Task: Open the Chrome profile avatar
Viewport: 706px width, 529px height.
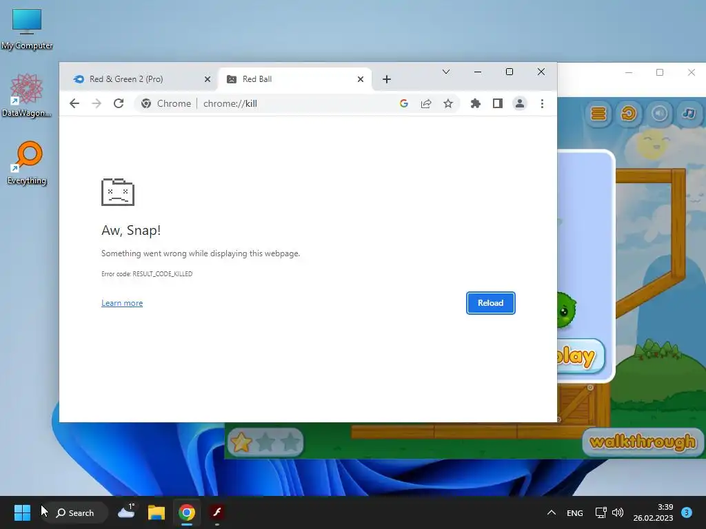Action: coord(520,103)
